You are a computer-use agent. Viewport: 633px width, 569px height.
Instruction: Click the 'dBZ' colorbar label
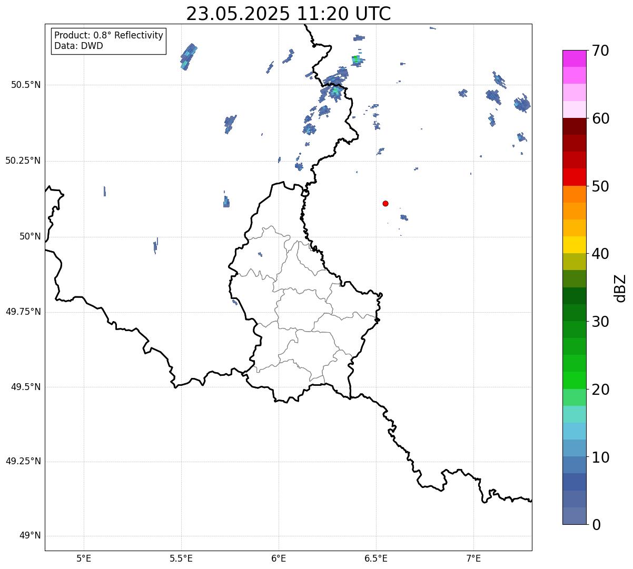[620, 287]
